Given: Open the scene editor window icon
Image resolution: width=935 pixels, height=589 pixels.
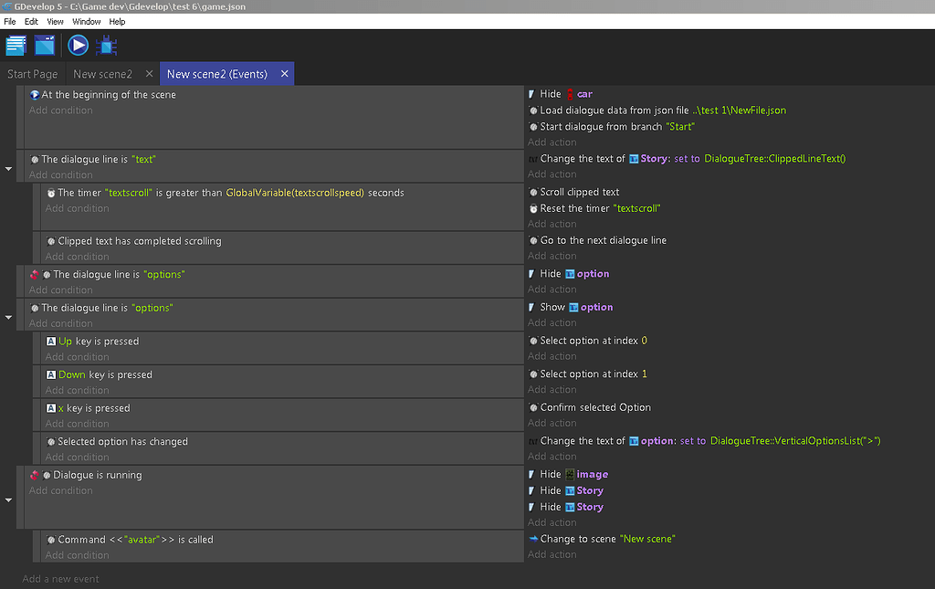Looking at the screenshot, I should point(43,45).
